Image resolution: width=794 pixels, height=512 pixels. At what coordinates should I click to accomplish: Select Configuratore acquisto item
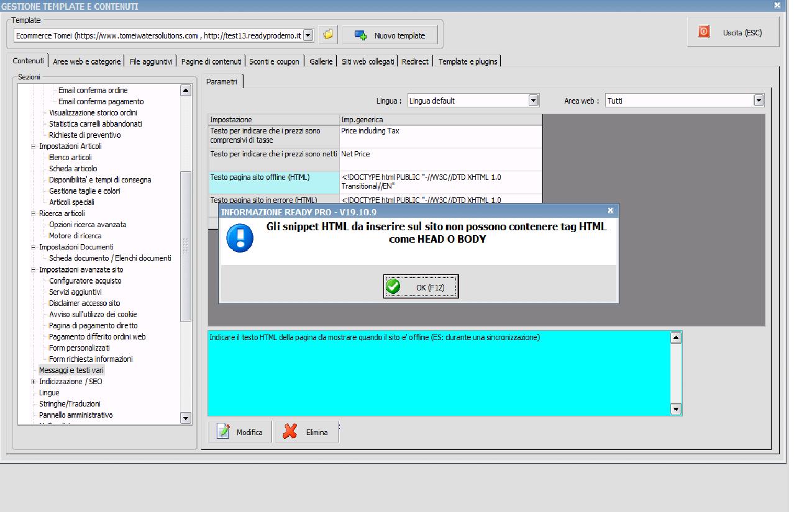pos(85,281)
